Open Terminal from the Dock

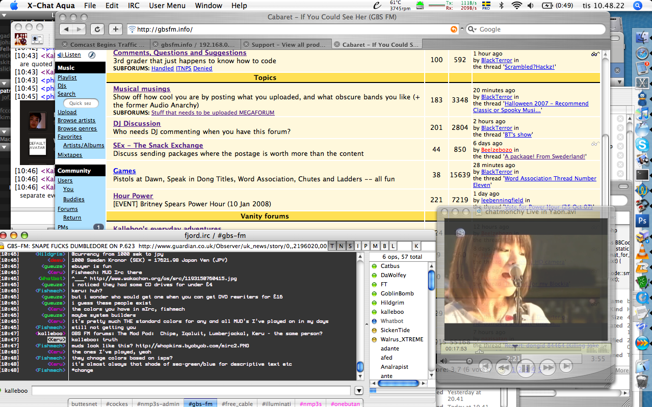click(x=642, y=175)
